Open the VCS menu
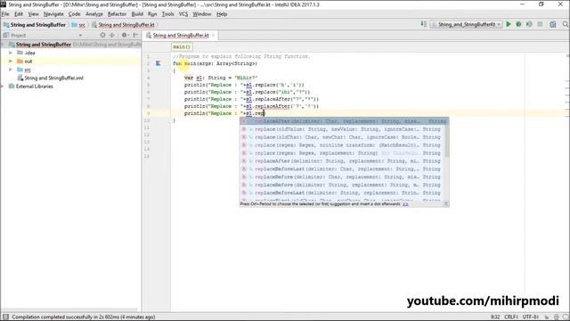This screenshot has height=321, width=570. tap(183, 14)
